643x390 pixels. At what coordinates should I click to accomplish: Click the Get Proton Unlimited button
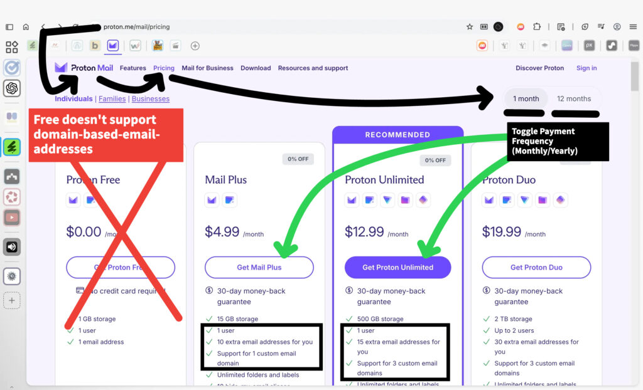[397, 267]
